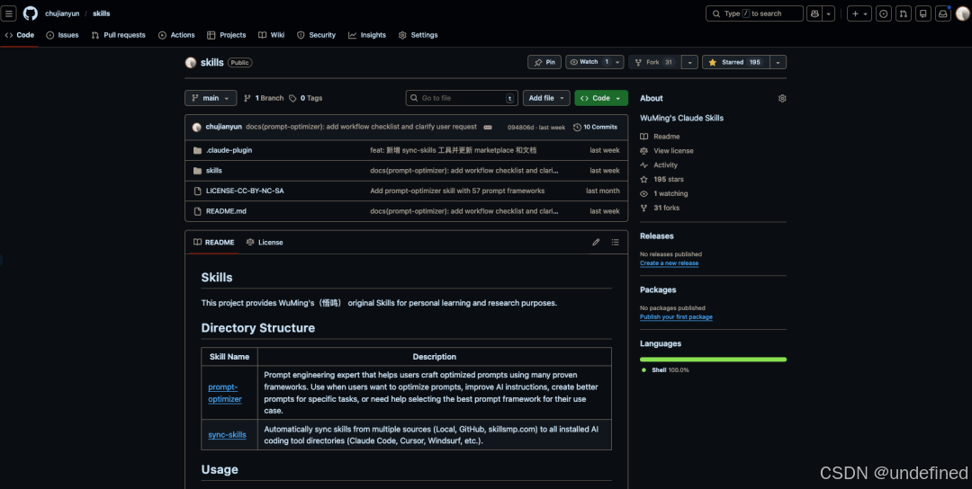The height and width of the screenshot is (489, 972).
Task: Open the Security tab
Action: pyautogui.click(x=316, y=35)
